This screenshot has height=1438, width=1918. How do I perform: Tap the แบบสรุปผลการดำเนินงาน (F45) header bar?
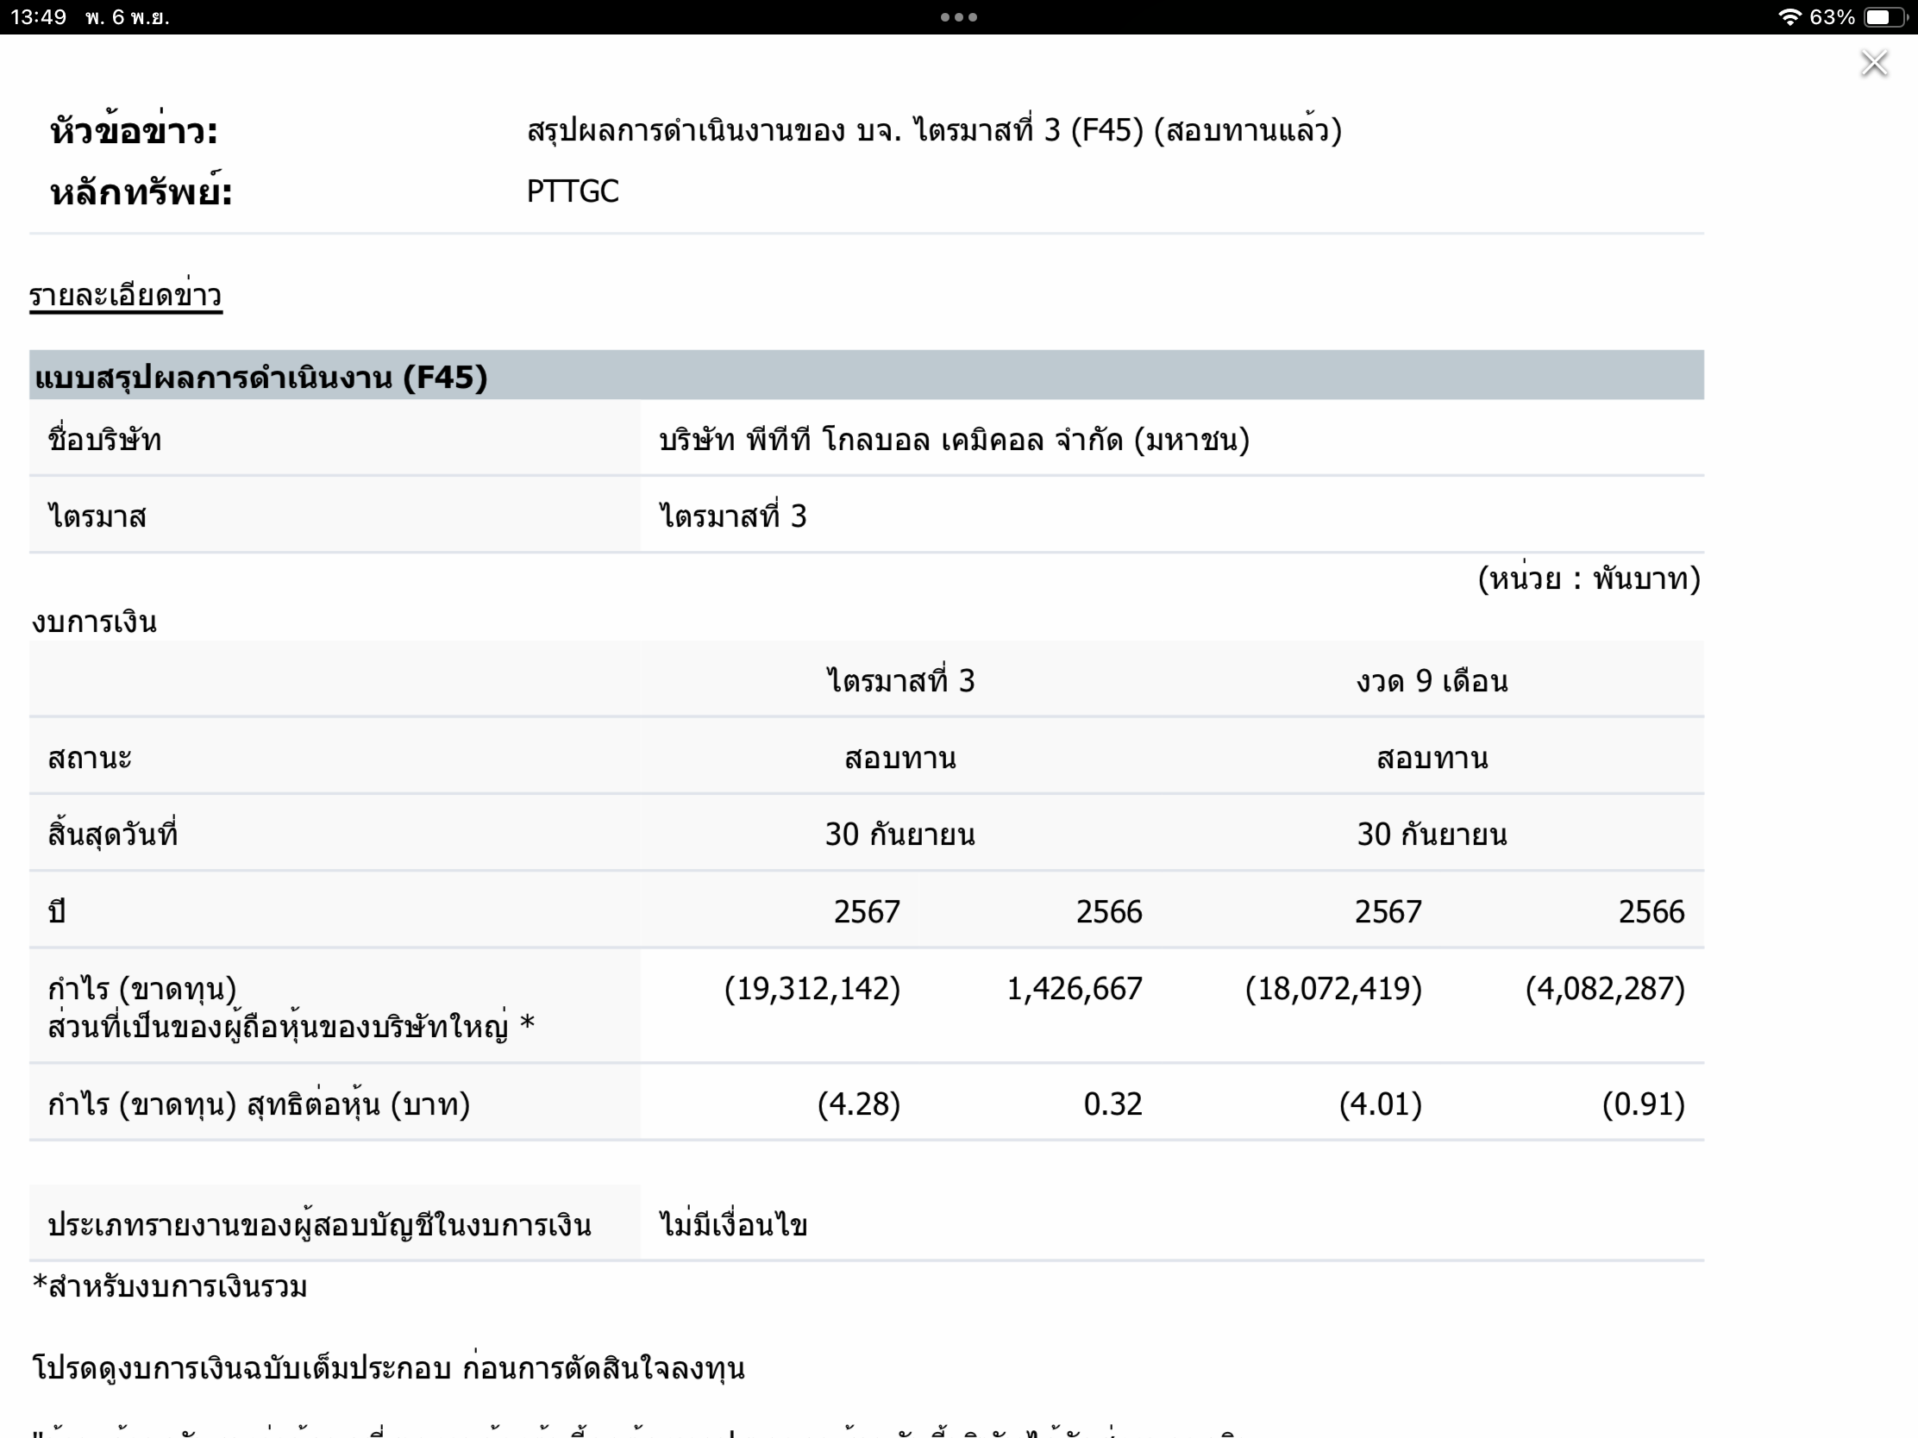pyautogui.click(x=866, y=376)
